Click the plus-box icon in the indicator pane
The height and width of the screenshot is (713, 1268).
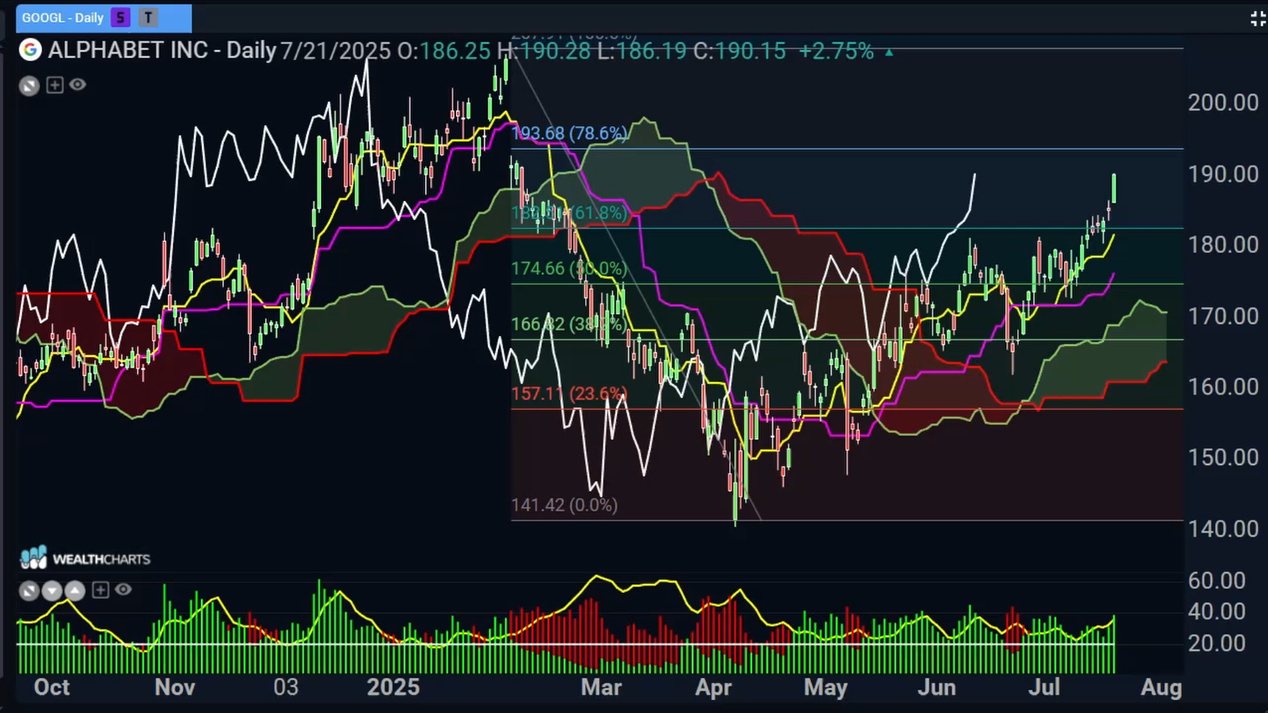(100, 590)
